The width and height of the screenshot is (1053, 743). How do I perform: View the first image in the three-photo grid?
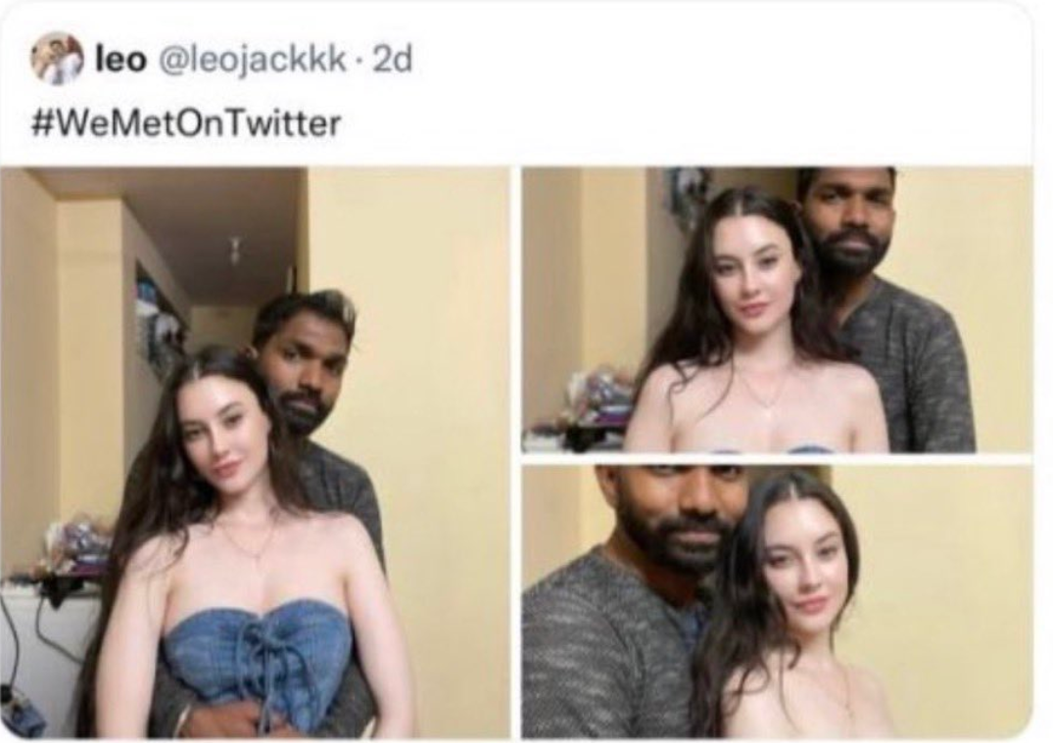(x=256, y=453)
